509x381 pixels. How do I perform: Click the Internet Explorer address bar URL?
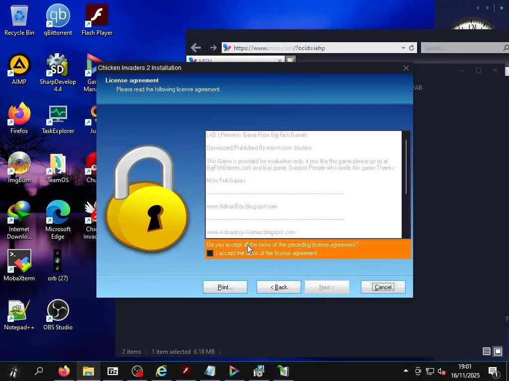tap(279, 48)
